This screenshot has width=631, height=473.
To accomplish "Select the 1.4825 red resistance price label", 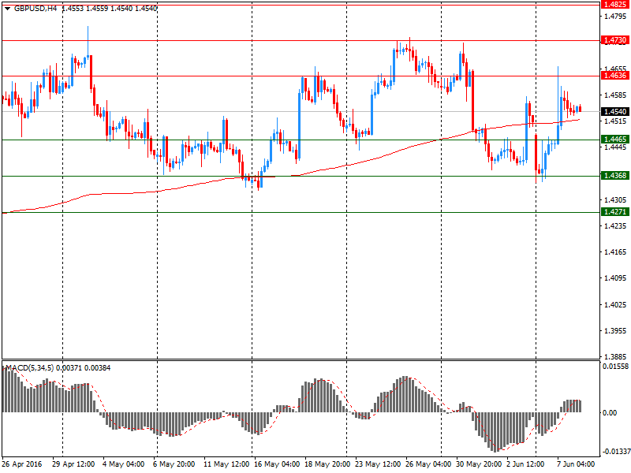I will tap(614, 5).
